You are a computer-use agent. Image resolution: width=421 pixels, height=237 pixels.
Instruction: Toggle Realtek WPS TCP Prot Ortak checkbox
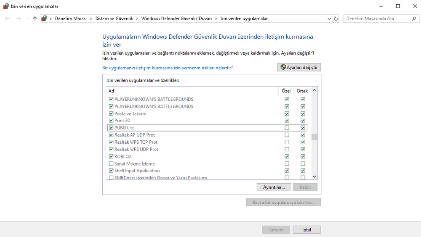click(x=303, y=142)
